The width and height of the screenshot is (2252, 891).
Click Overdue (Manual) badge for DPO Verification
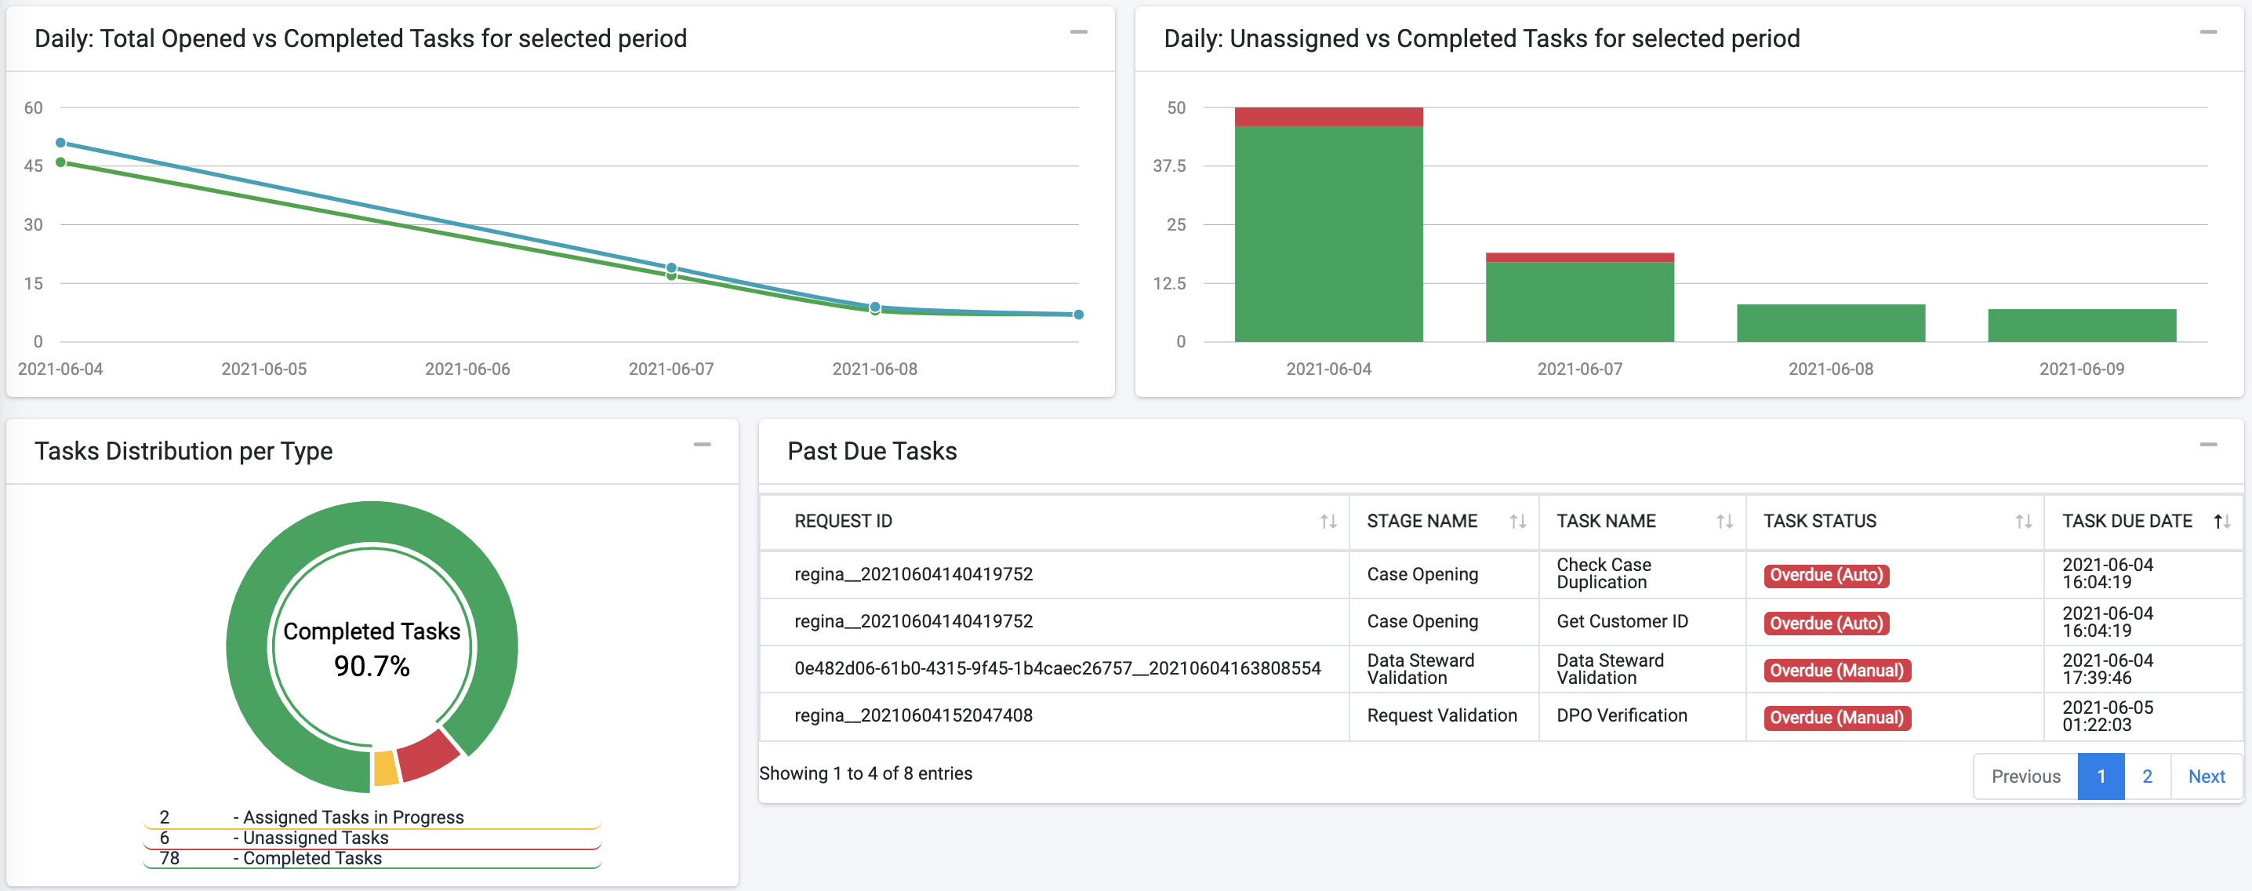[x=1836, y=718]
